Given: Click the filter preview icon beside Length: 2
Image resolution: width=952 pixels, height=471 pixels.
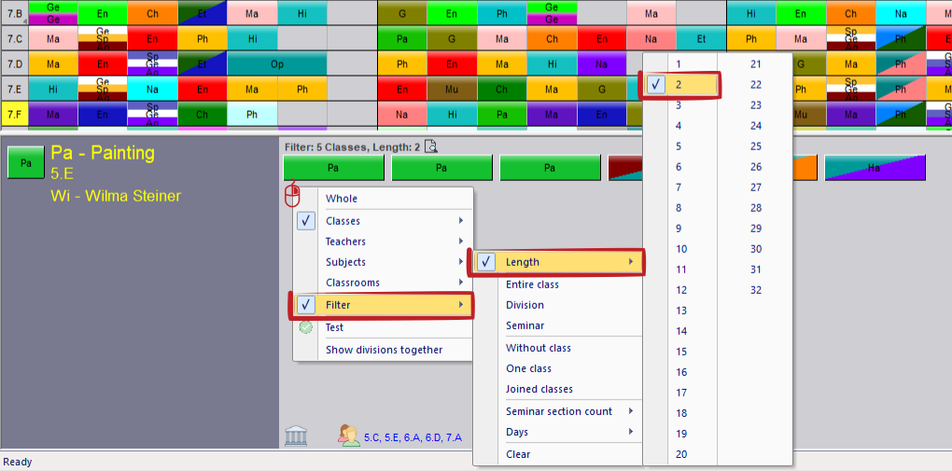Looking at the screenshot, I should (x=431, y=145).
